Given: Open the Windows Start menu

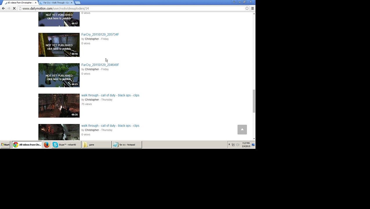Looking at the screenshot, I should (x=5, y=145).
